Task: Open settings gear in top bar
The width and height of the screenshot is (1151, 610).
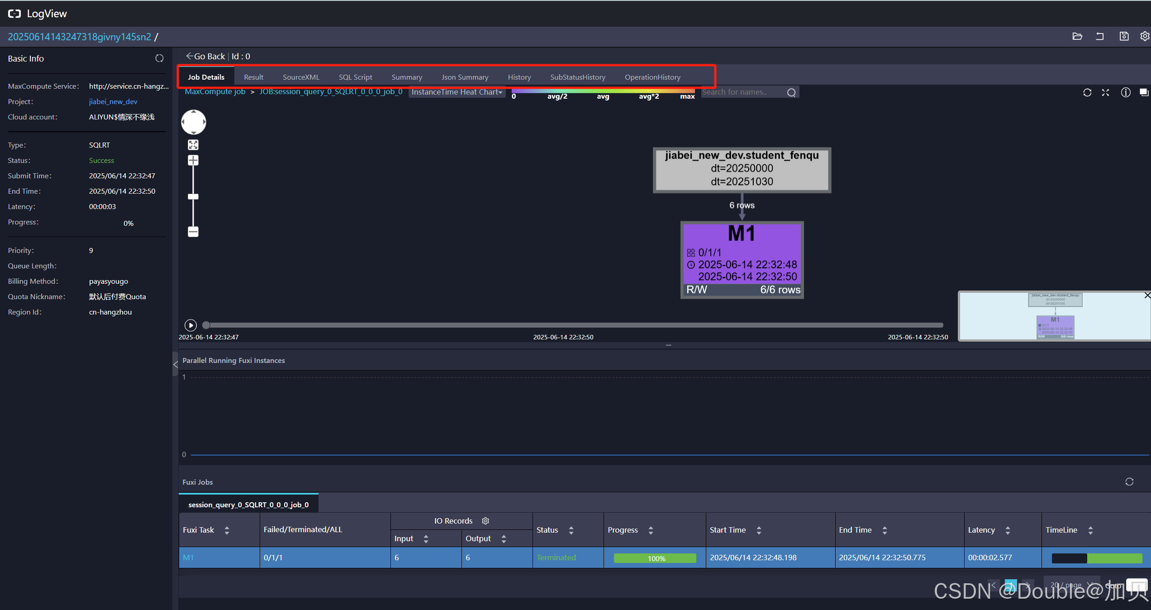Action: click(1144, 37)
